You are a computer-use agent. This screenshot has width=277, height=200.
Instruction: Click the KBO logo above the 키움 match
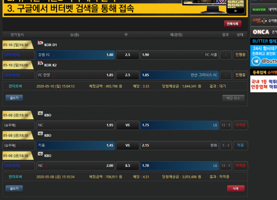(40, 135)
